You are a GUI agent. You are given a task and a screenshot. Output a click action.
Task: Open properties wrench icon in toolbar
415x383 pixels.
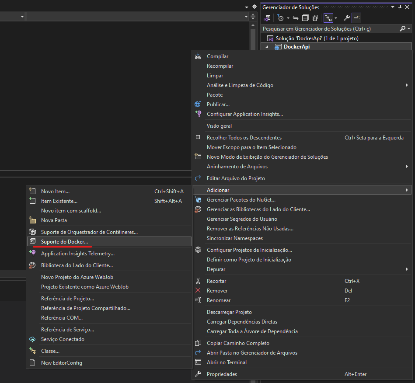(346, 18)
